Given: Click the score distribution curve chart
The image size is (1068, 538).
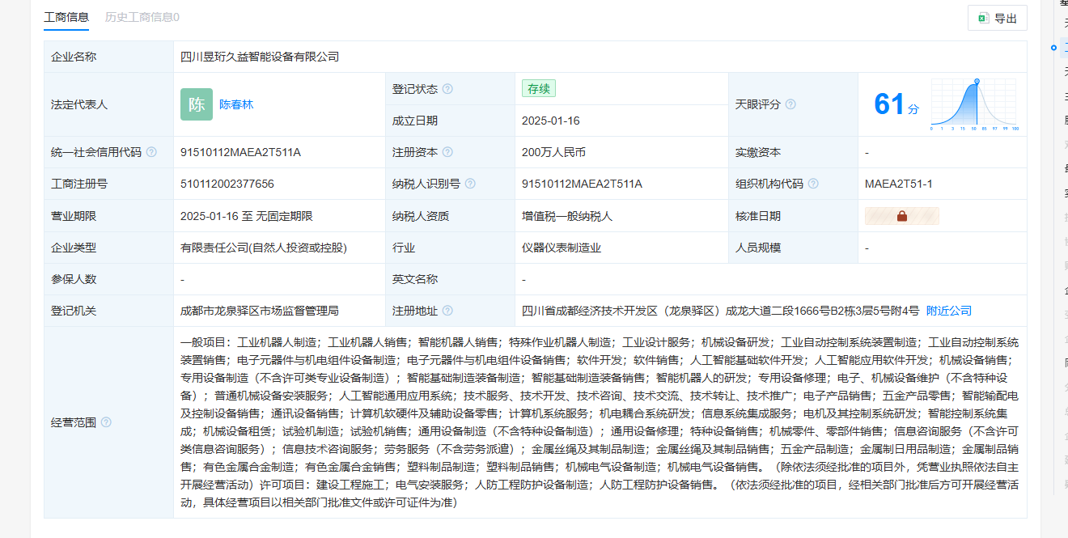Looking at the screenshot, I should coord(974,104).
